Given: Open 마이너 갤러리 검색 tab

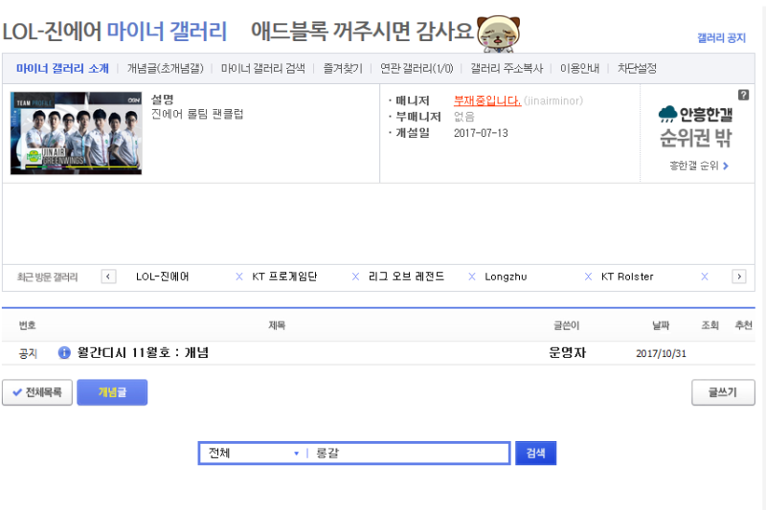Looking at the screenshot, I should point(262,68).
